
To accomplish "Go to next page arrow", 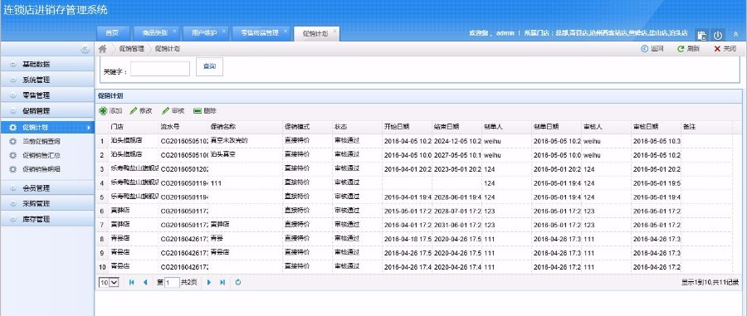I will click(208, 282).
